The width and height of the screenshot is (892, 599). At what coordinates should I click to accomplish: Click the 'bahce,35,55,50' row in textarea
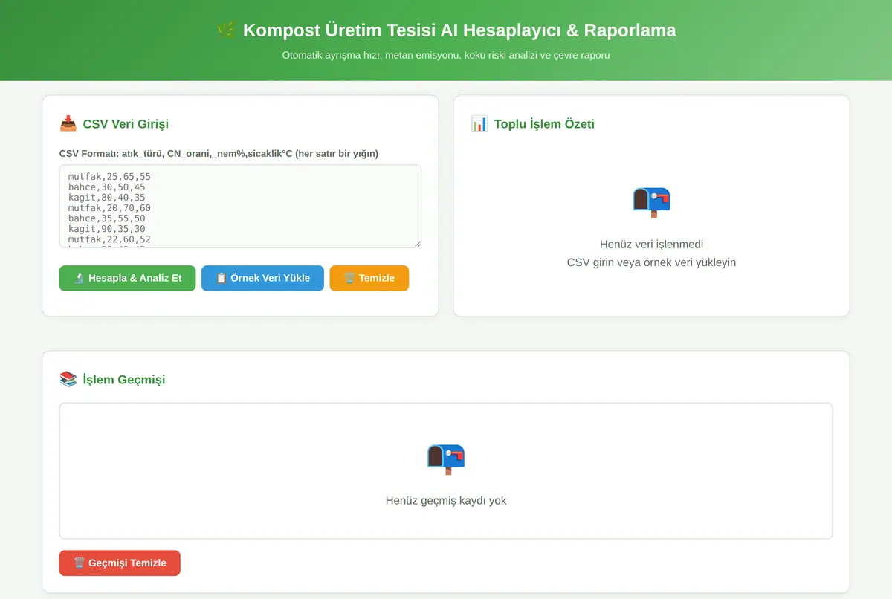tap(106, 218)
